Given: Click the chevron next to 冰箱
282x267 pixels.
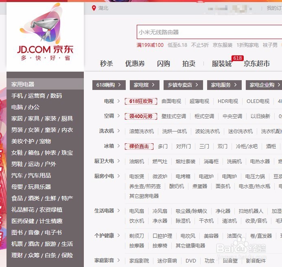Looking at the screenshot, I should point(118,146).
